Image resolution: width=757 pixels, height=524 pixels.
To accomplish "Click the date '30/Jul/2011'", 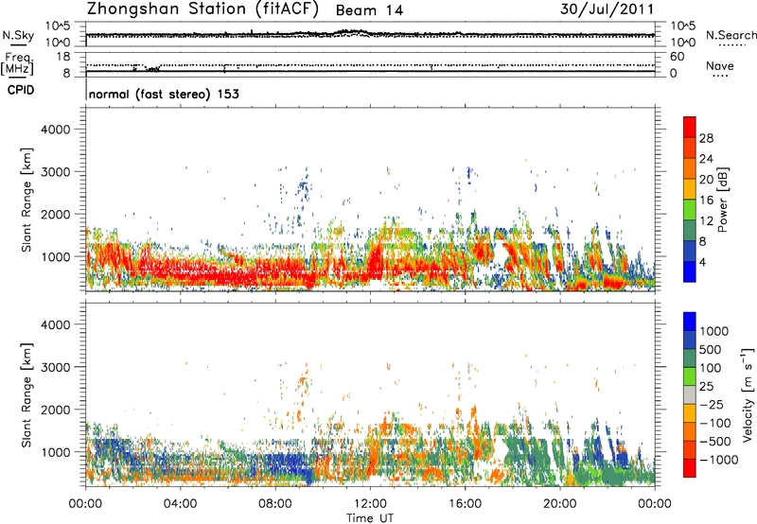I will pyautogui.click(x=607, y=9).
